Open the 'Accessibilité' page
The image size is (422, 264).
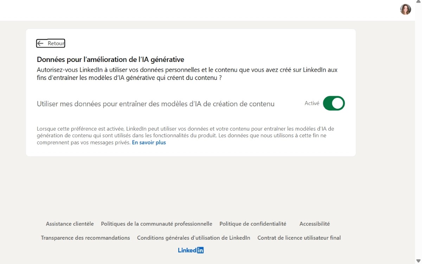314,224
